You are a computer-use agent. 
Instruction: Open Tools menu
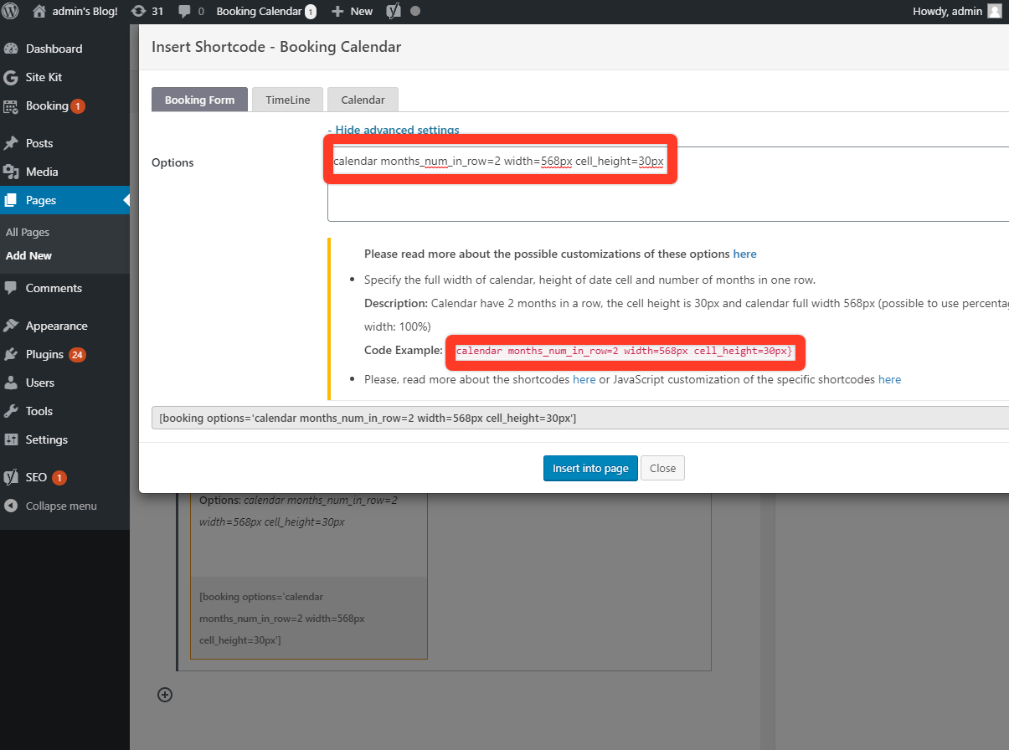pos(64,411)
